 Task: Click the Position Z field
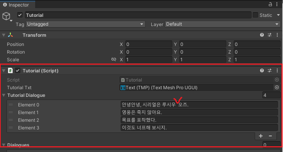click(x=257, y=44)
